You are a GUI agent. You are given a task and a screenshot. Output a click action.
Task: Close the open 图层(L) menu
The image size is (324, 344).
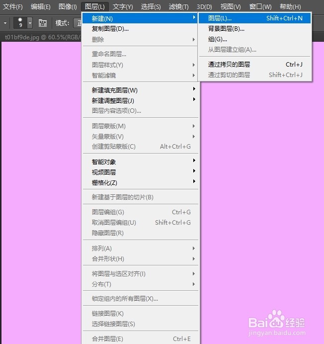click(95, 7)
